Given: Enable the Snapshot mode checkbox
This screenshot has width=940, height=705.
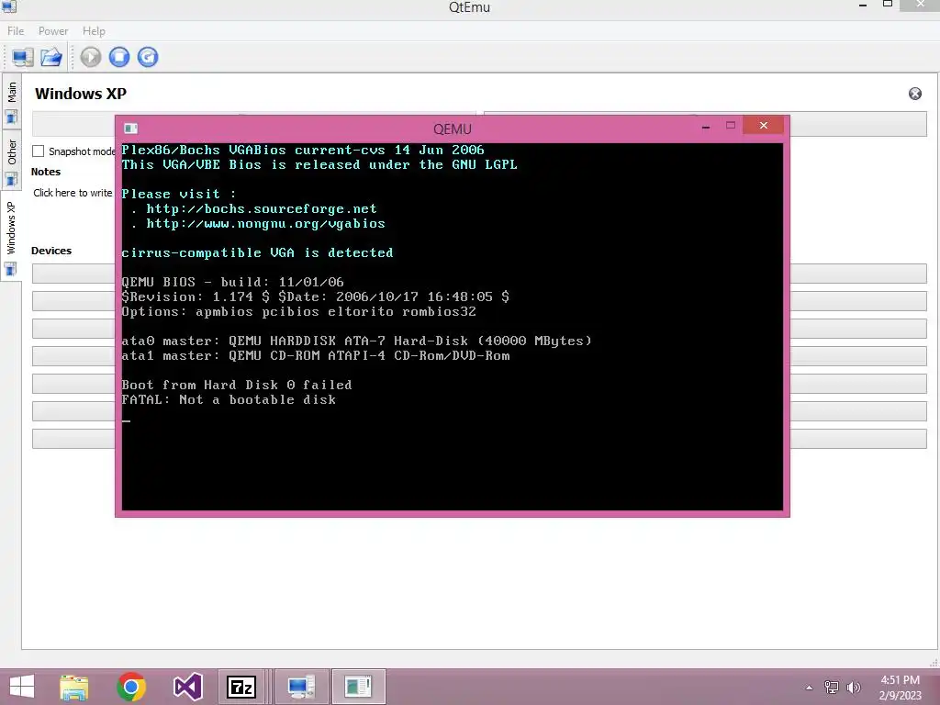Looking at the screenshot, I should 39,151.
